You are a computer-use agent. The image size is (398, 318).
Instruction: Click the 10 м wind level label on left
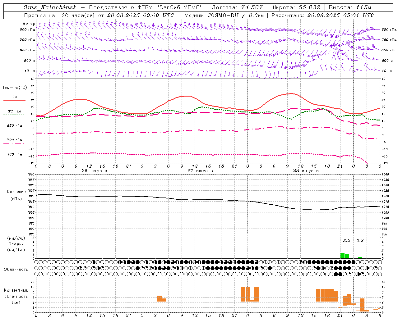tap(30, 71)
